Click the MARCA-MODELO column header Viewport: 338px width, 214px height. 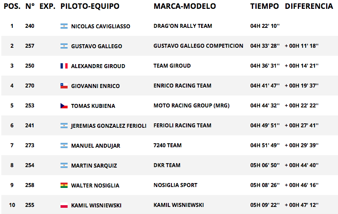tap(185, 6)
